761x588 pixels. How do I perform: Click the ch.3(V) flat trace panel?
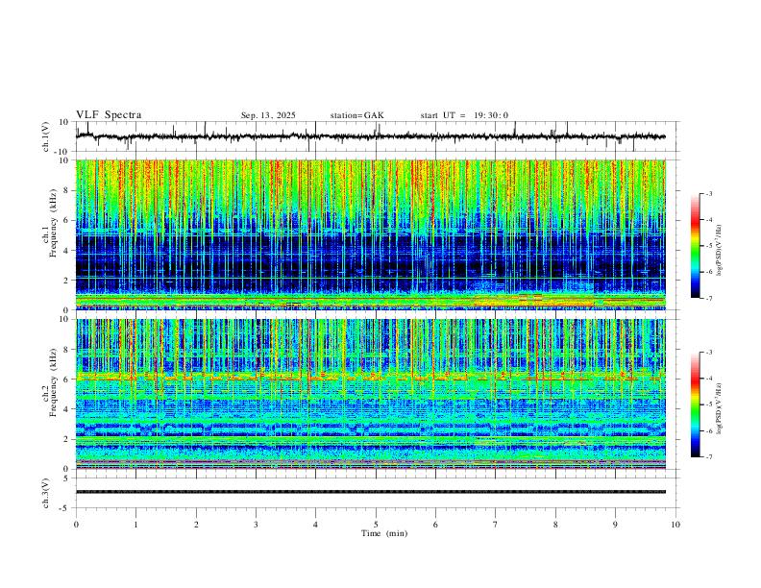click(x=378, y=493)
